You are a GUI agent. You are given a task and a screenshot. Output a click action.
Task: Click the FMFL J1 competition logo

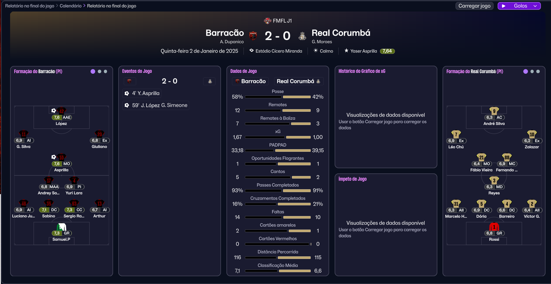pyautogui.click(x=267, y=21)
